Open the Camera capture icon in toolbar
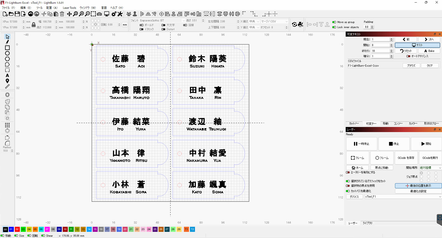Image resolution: width=442 pixels, height=238 pixels. (99, 14)
